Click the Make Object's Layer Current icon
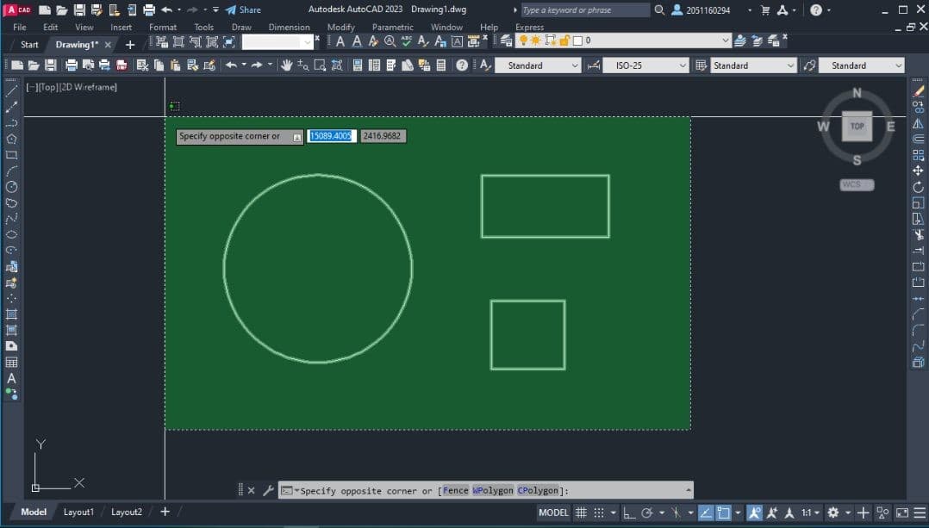This screenshot has width=929, height=528. tap(740, 40)
